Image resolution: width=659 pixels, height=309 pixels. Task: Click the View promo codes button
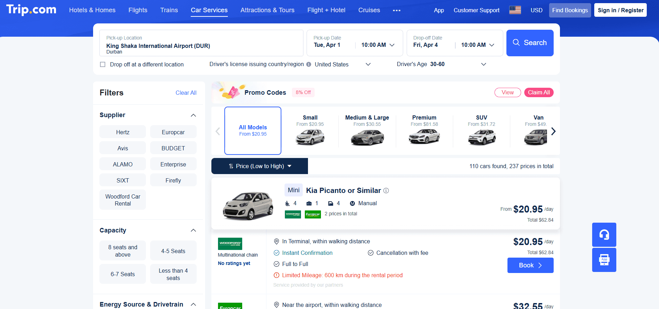[x=507, y=92]
